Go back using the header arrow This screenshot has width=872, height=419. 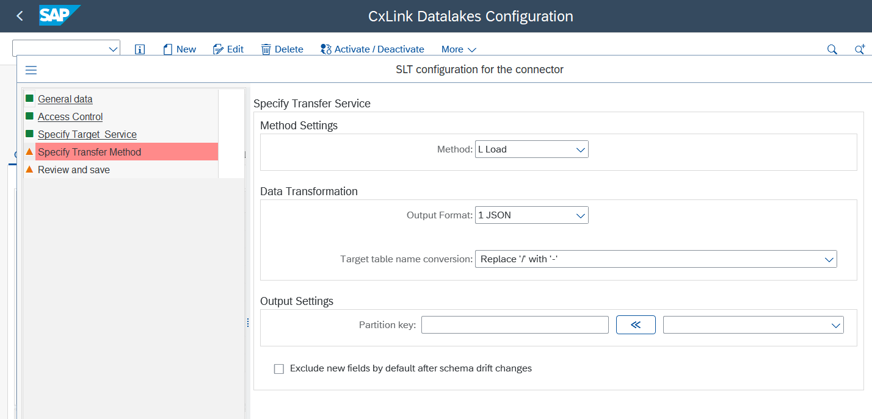point(20,16)
